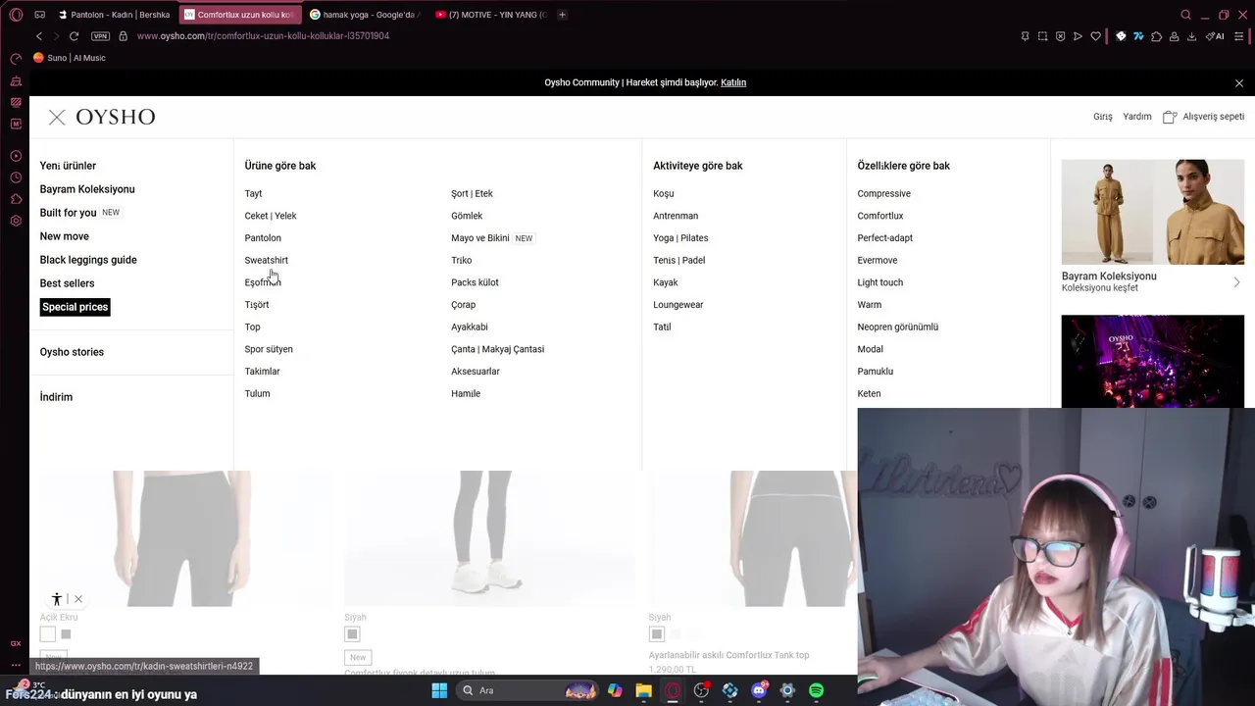1255x706 pixels.
Task: Close the accessibility widget
Action: click(78, 599)
